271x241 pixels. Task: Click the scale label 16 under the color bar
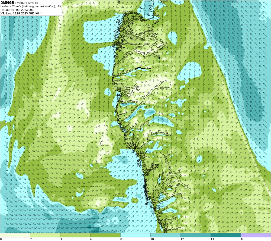coord(242,239)
